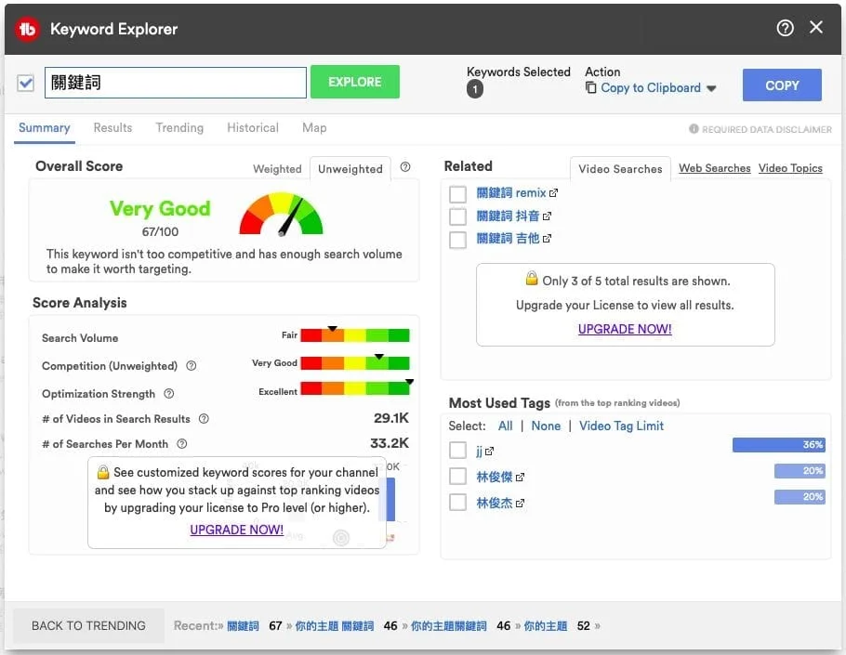Click the info icon beside Required Data Disclaimer
846x655 pixels.
tap(694, 129)
